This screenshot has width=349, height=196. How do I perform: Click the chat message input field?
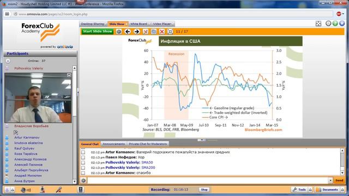point(207,180)
